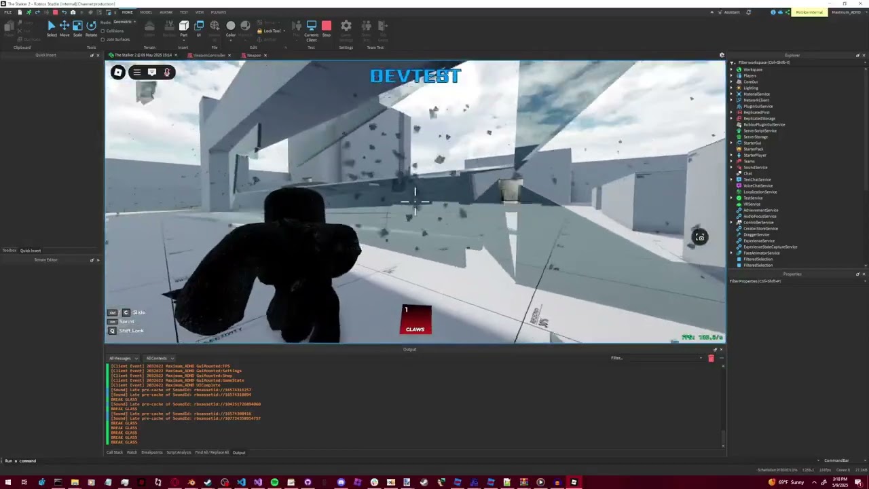
Task: Toggle the Join Surfaces checkbox
Action: pos(103,39)
